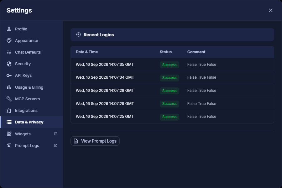Click the Recent Logins history clock icon
This screenshot has width=282, height=188.
(x=78, y=34)
